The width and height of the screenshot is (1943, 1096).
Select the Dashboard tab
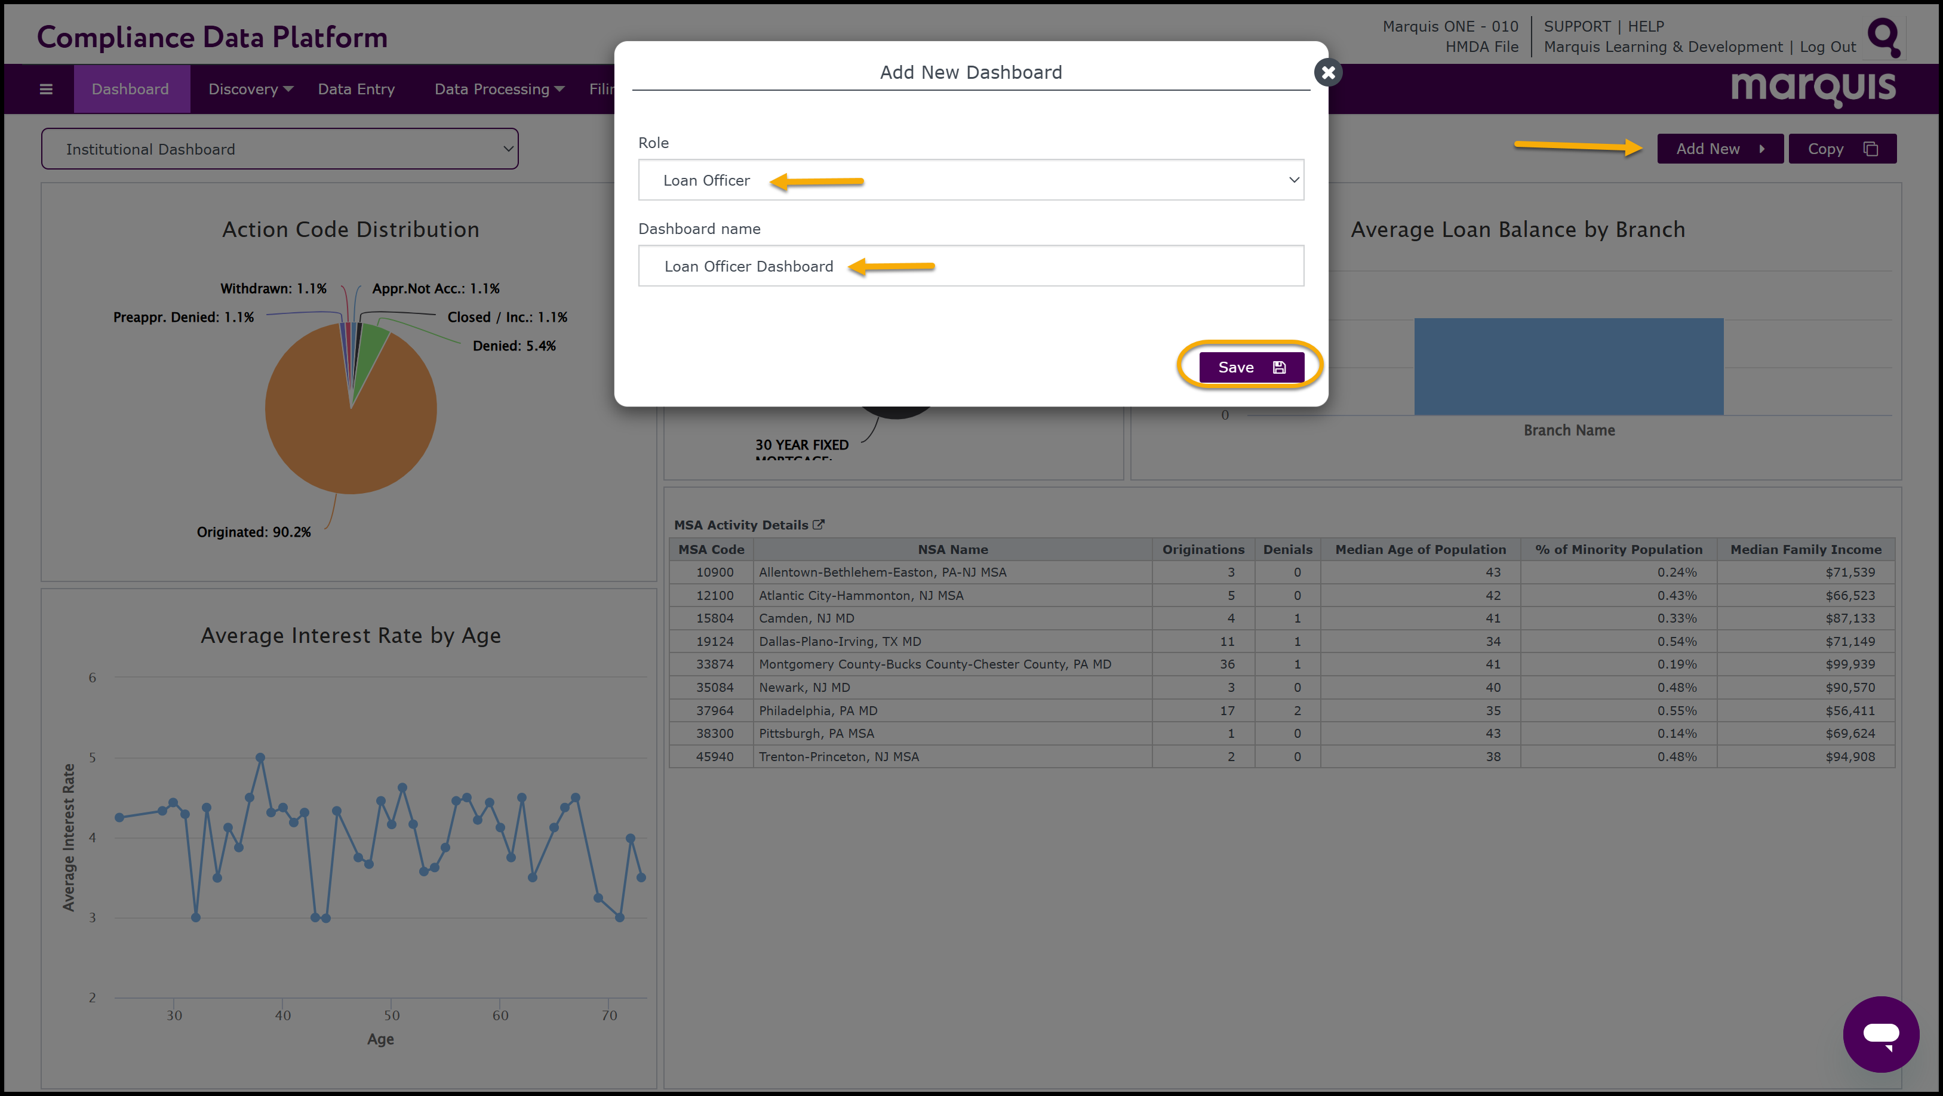pyautogui.click(x=131, y=89)
